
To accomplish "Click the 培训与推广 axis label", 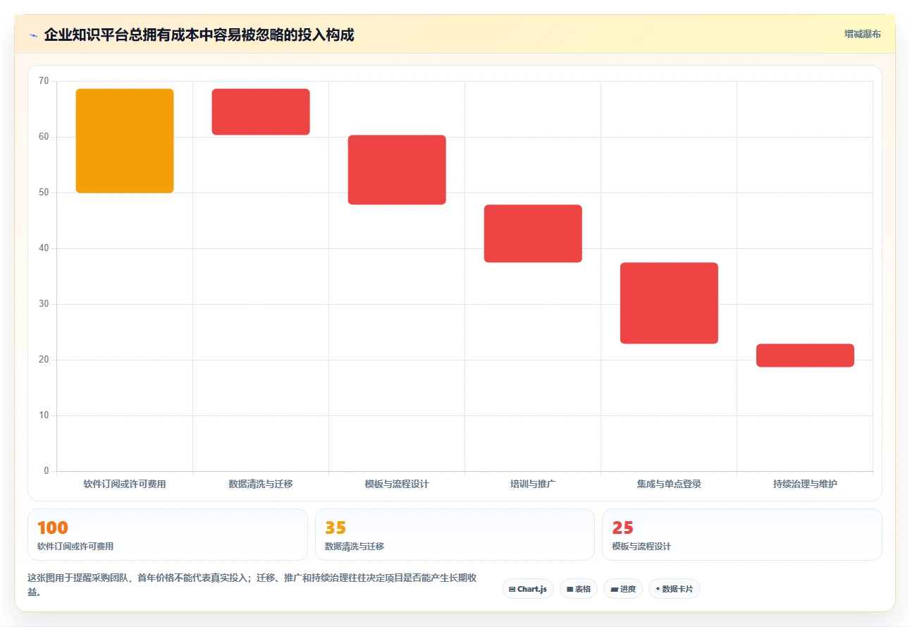I will pyautogui.click(x=533, y=485).
